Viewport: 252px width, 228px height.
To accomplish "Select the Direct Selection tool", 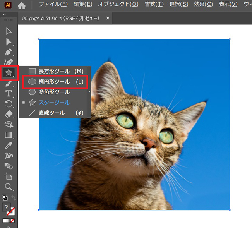I will [9, 41].
